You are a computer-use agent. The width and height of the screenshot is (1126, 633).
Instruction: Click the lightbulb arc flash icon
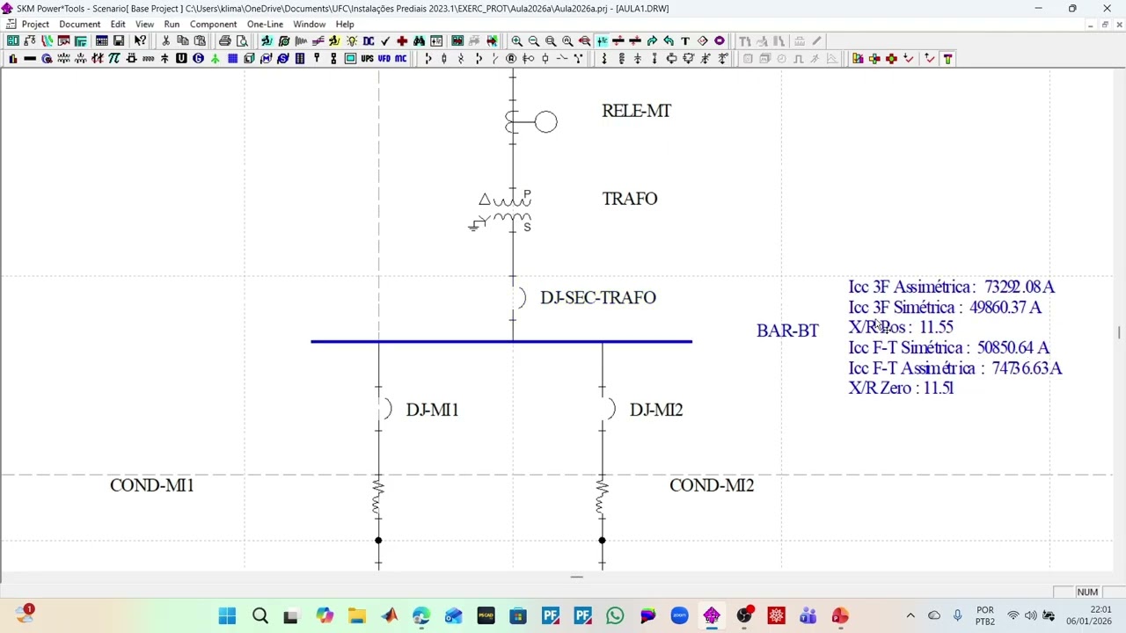[352, 40]
